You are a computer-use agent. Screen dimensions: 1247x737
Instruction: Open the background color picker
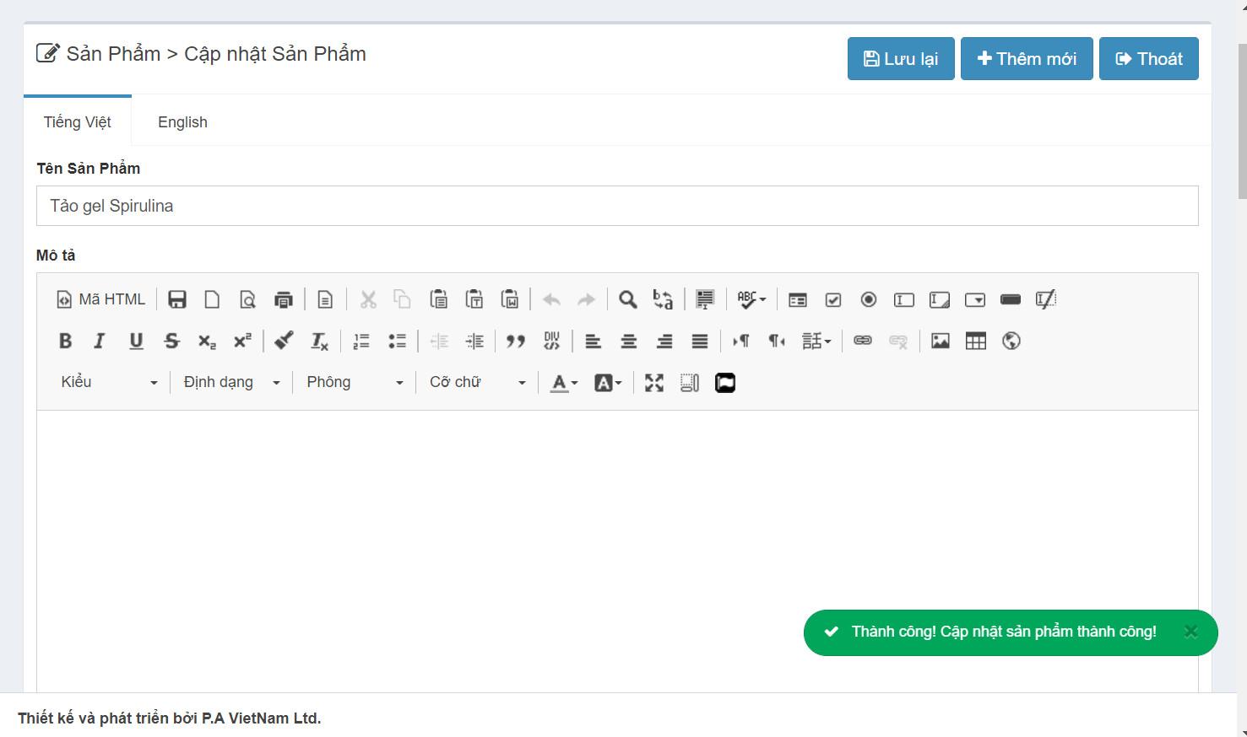click(608, 382)
